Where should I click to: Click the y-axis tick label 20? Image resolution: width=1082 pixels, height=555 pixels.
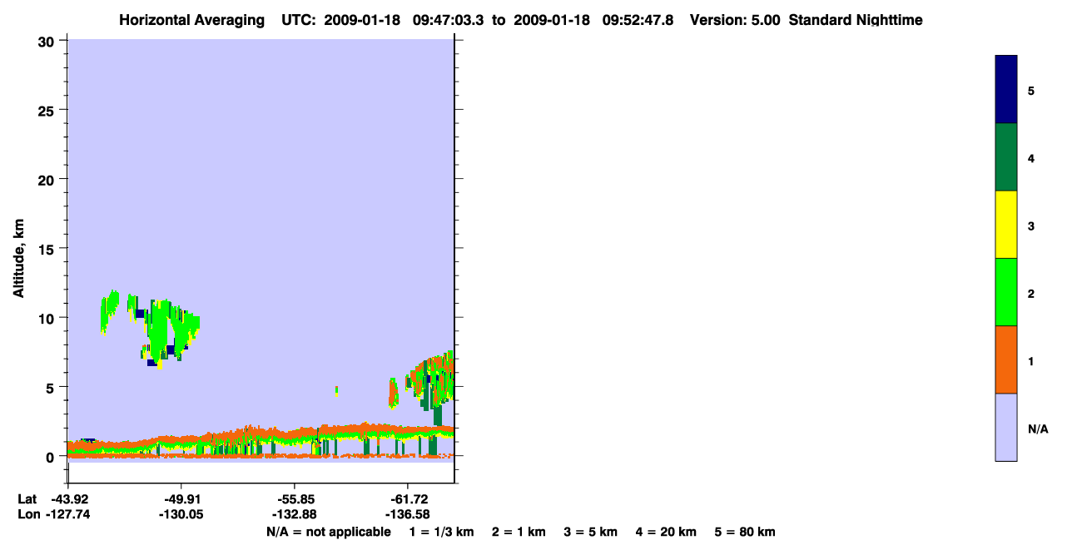coord(48,179)
